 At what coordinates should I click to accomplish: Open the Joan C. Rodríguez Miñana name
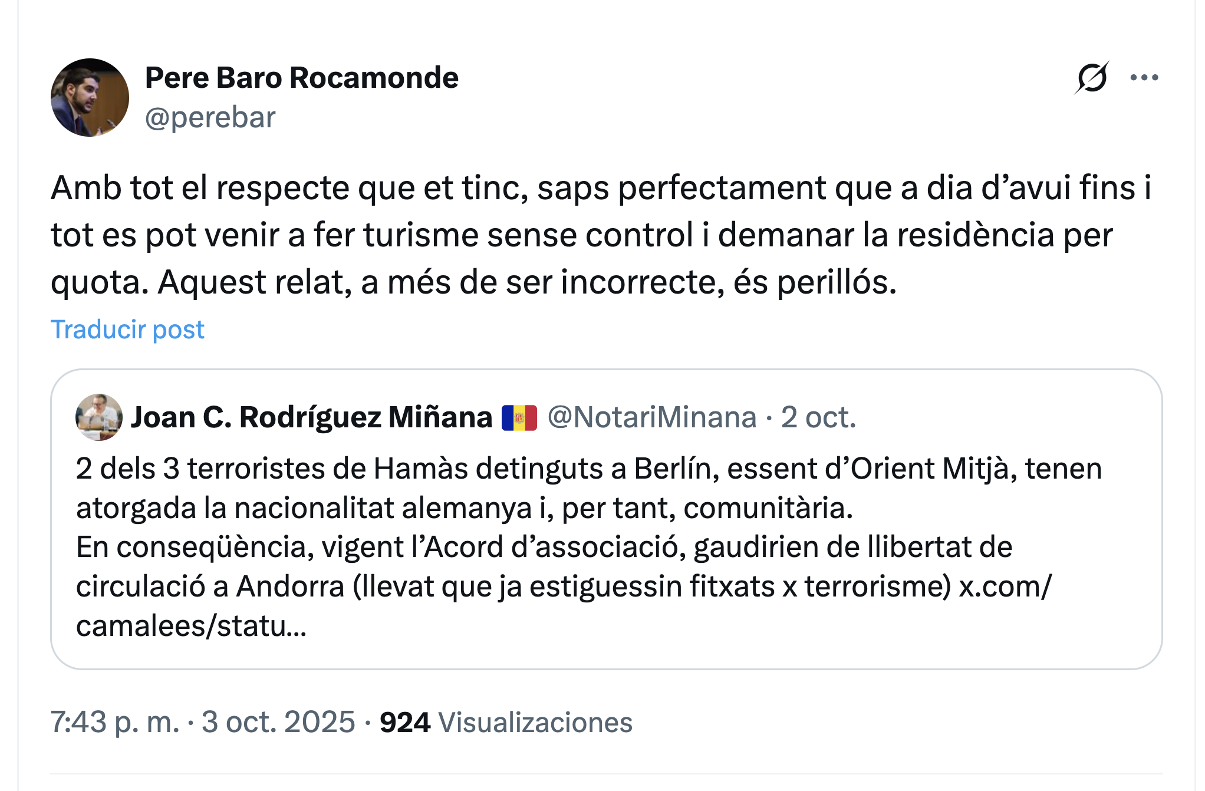[311, 417]
